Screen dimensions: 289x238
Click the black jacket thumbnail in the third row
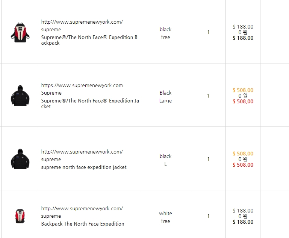pyautogui.click(x=20, y=159)
